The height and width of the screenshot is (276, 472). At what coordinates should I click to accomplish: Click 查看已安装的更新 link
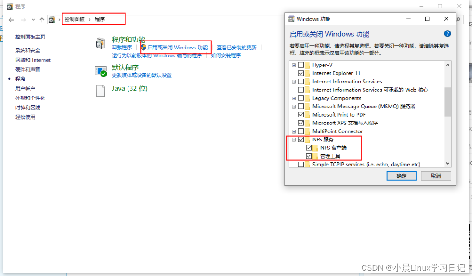[x=236, y=48]
